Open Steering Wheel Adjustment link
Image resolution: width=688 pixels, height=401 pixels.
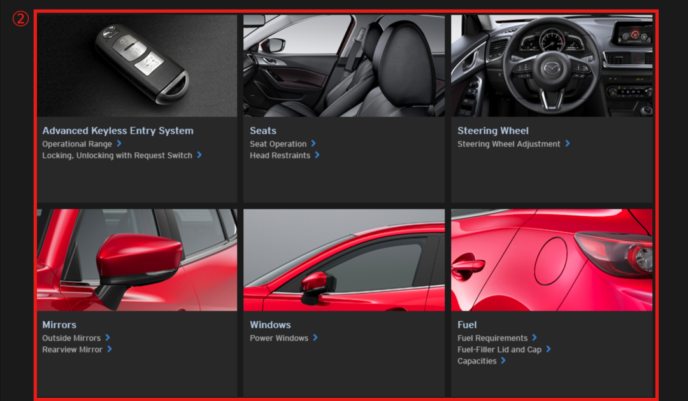coord(509,144)
